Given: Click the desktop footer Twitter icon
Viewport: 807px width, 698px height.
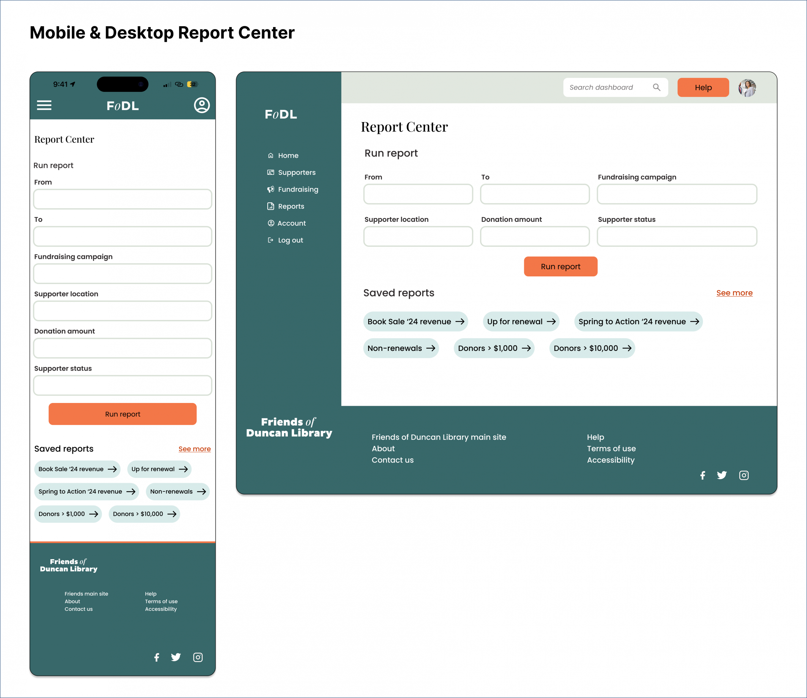Looking at the screenshot, I should pos(722,475).
